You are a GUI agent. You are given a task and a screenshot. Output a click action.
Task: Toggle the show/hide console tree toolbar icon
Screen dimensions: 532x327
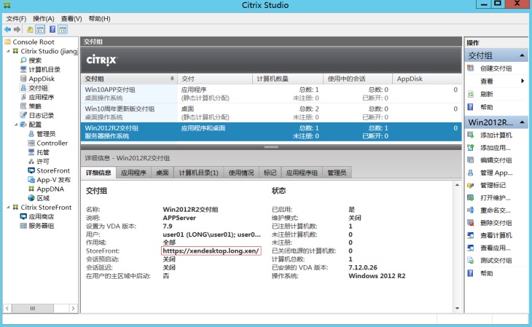click(x=40, y=30)
